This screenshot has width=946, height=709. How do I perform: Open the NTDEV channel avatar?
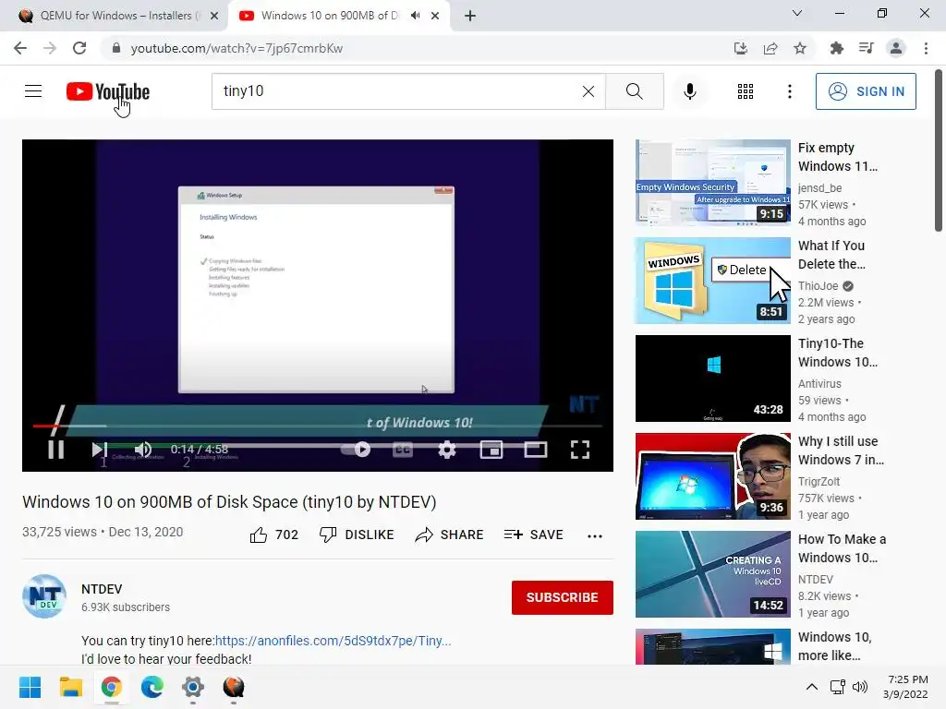pyautogui.click(x=44, y=596)
